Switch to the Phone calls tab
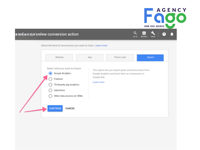This screenshot has width=200, height=150. (120, 57)
